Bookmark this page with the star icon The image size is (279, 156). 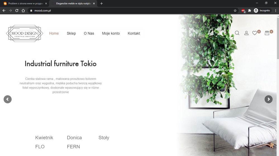click(x=235, y=11)
